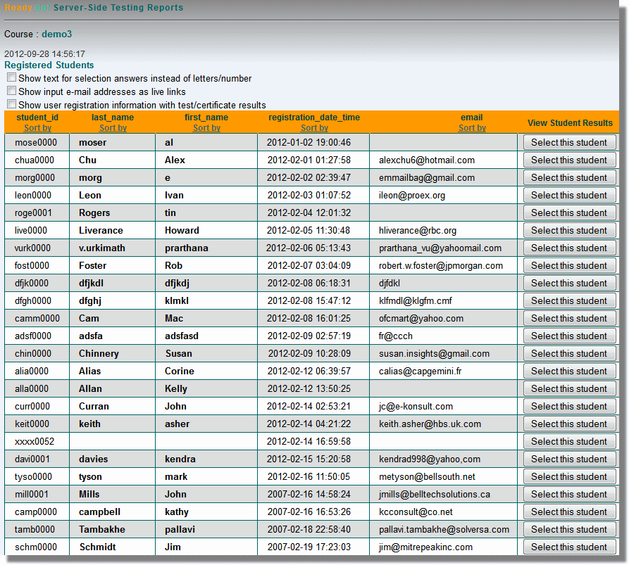Select this student for tyso0000
Screen dimensions: 629x565
[569, 477]
